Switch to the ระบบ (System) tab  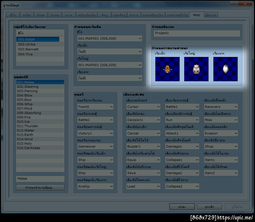tap(196, 15)
